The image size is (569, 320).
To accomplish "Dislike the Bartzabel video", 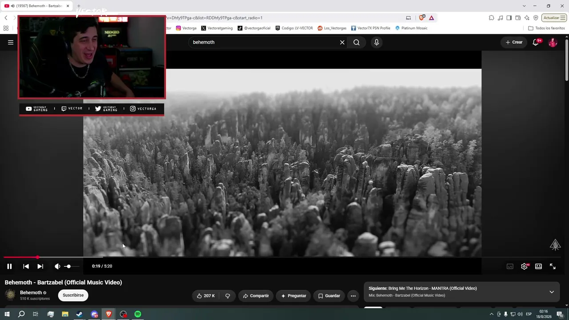I will click(x=228, y=296).
